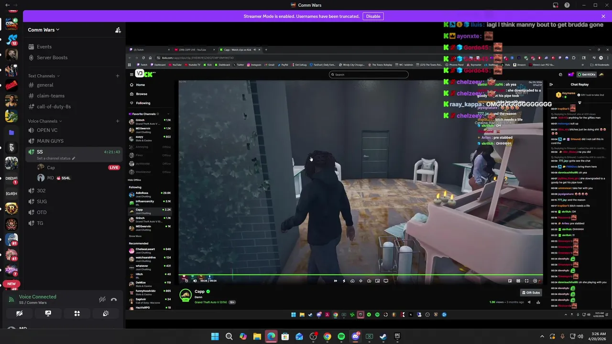This screenshot has height=344, width=612.
Task: Open Steam from the taskbar
Action: click(383, 336)
